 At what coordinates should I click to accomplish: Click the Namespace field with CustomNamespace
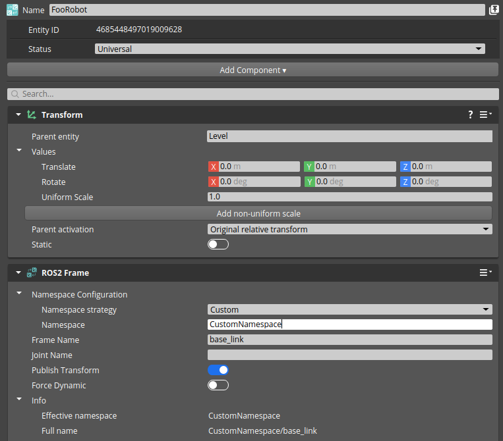click(349, 324)
